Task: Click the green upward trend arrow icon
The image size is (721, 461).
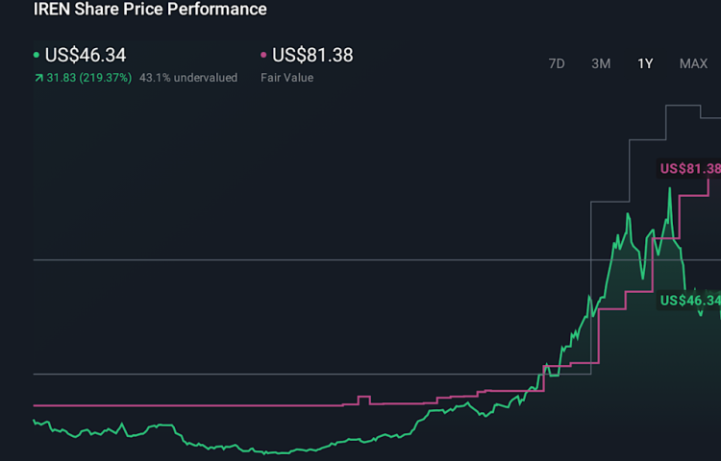Action: (x=37, y=78)
